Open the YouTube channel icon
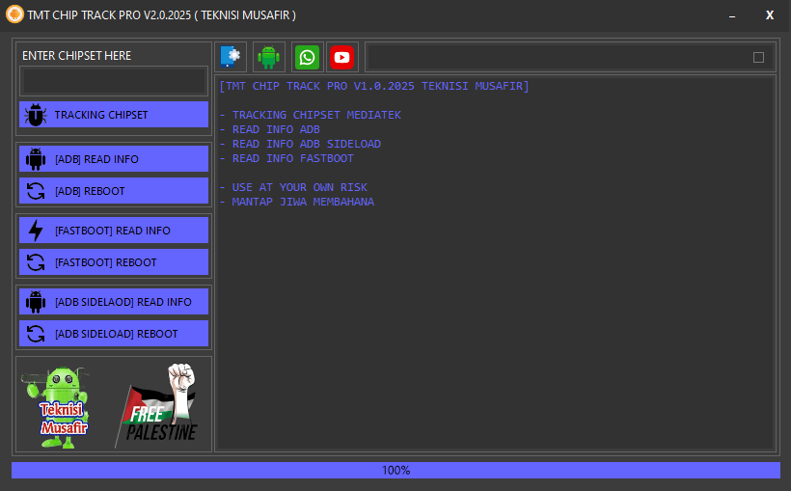This screenshot has height=491, width=791. [x=341, y=57]
